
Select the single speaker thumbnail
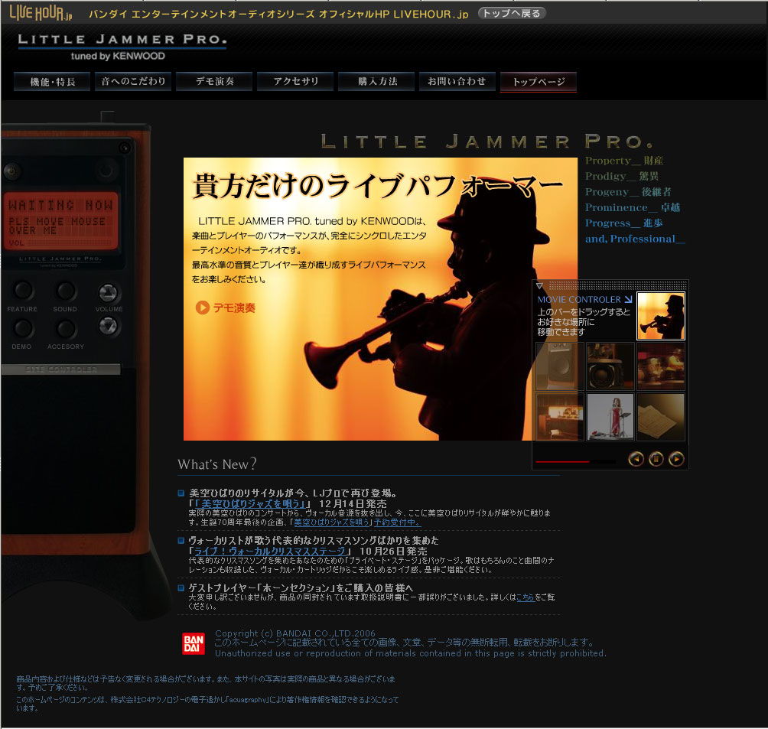(x=560, y=366)
